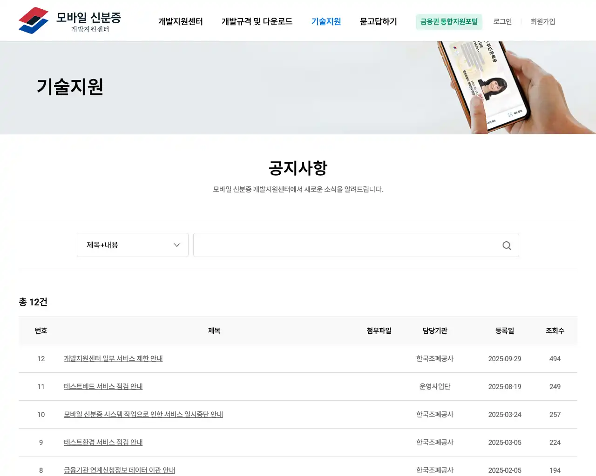Open notice 개발지원센터 일부 서비스 제한 안내
The image size is (596, 476).
[113, 358]
